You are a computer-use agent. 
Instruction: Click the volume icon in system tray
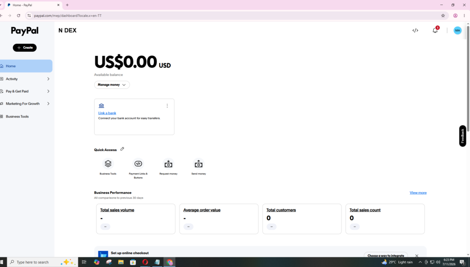[x=438, y=262]
